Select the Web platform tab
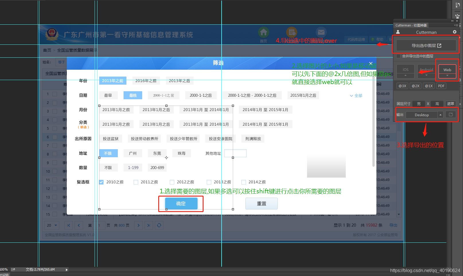This screenshot has height=276, width=463. point(447,69)
